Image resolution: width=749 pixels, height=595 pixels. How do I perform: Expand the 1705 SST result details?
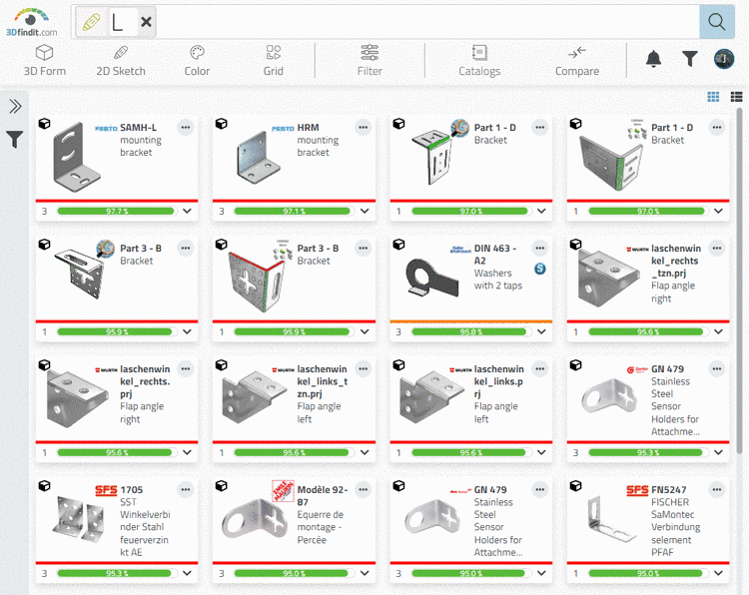pos(188,573)
